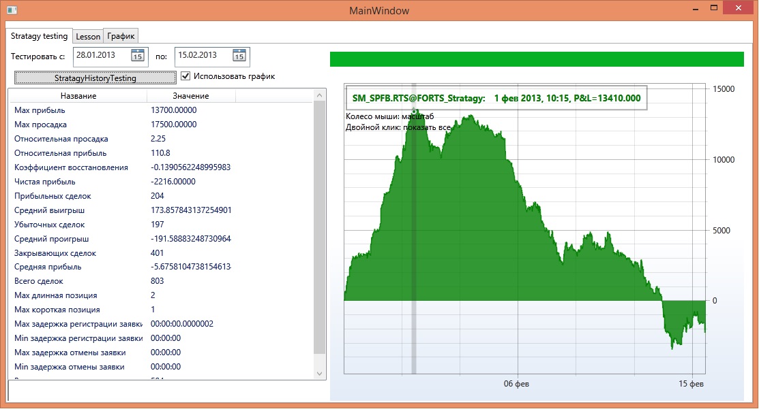This screenshot has height=409, width=759.
Task: Select the Прибыльных сделок row
Action: point(161,196)
